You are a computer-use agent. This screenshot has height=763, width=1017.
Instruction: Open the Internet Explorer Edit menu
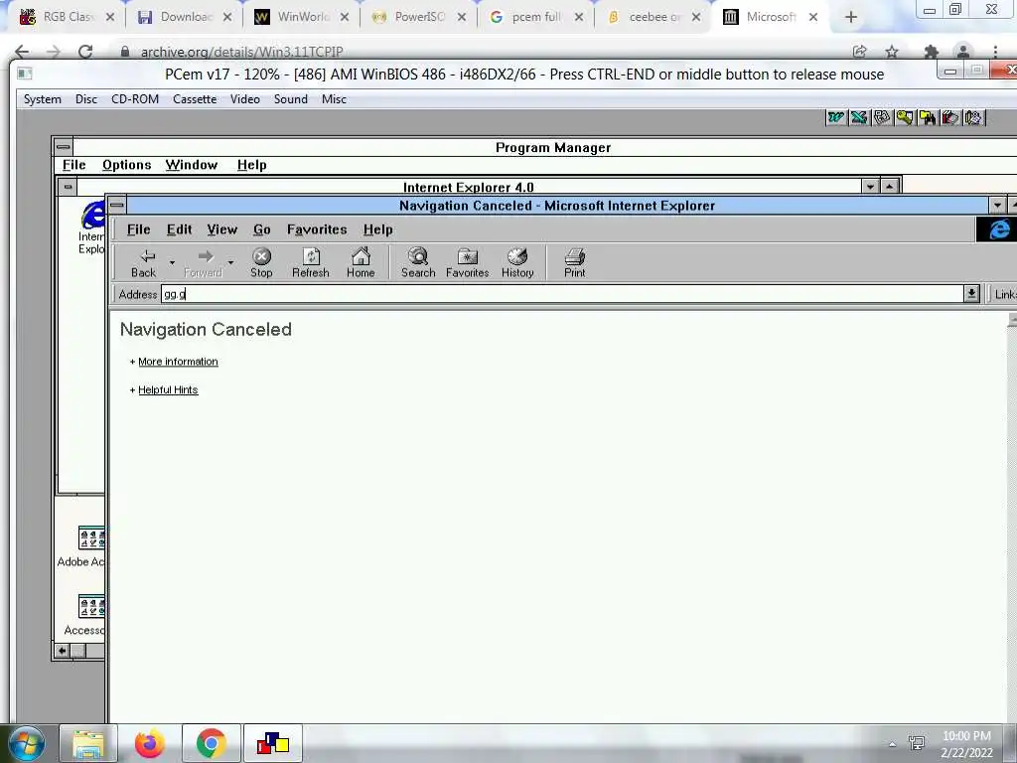pyautogui.click(x=179, y=229)
